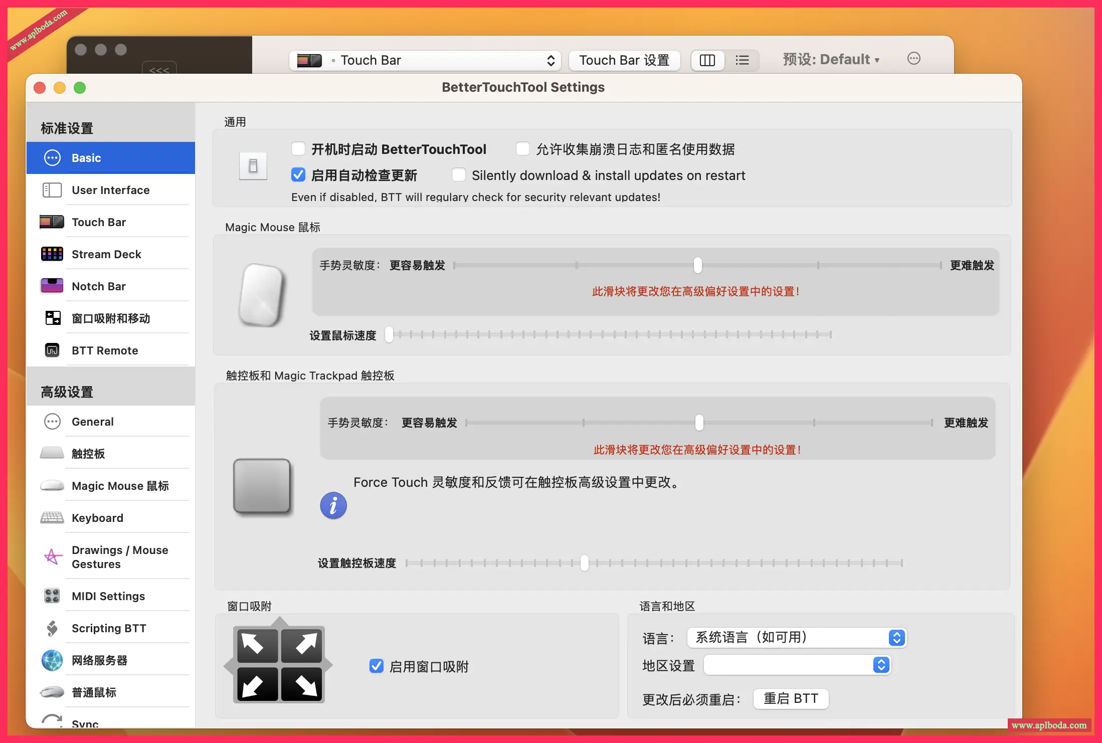Click the normal mouse icon in sidebar
This screenshot has height=743, width=1102.
click(x=52, y=692)
